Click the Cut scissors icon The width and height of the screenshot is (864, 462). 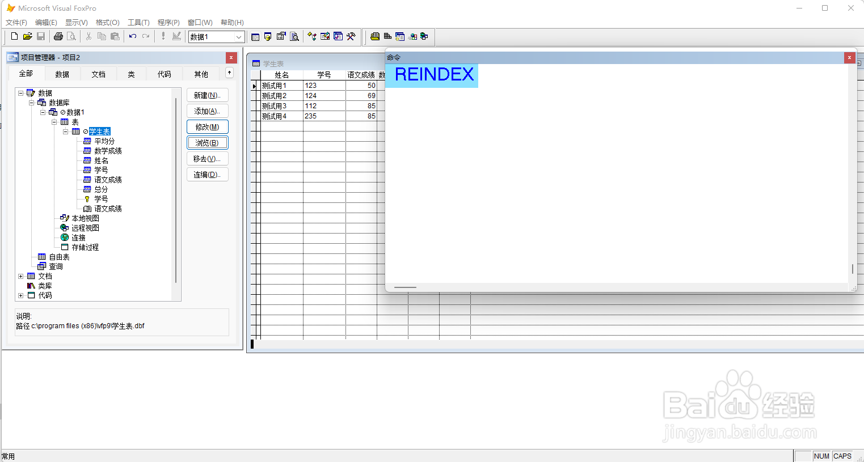(88, 36)
